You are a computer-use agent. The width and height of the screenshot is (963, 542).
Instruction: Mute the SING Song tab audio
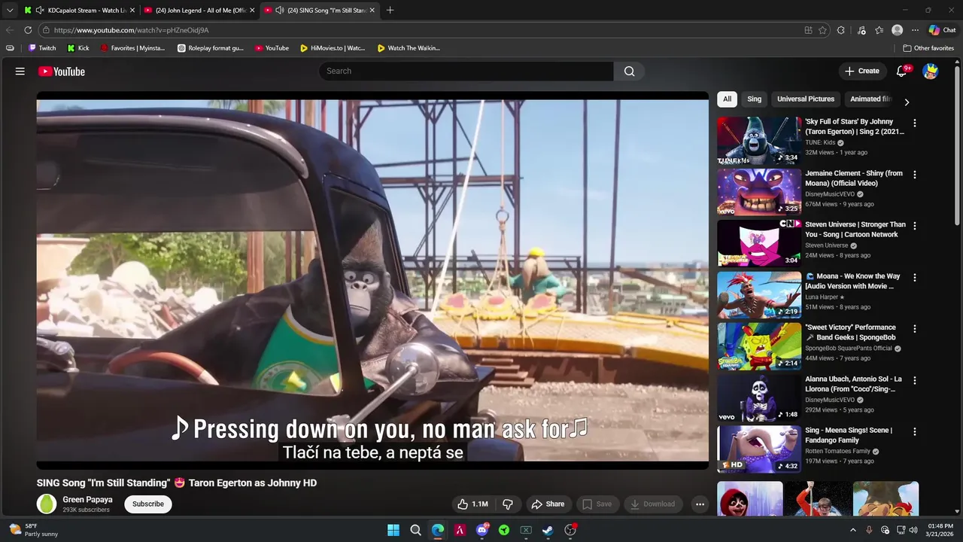tap(280, 11)
